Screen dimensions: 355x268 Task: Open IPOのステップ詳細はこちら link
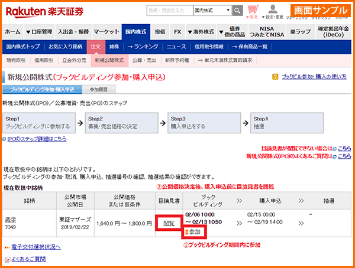tap(37, 139)
